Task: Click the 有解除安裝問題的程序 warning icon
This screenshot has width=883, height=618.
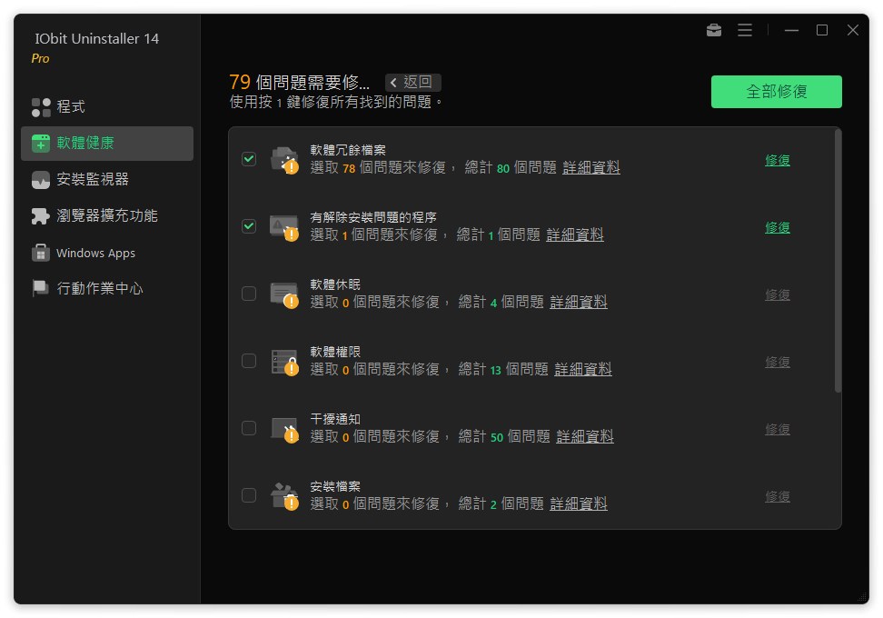Action: pyautogui.click(x=284, y=227)
